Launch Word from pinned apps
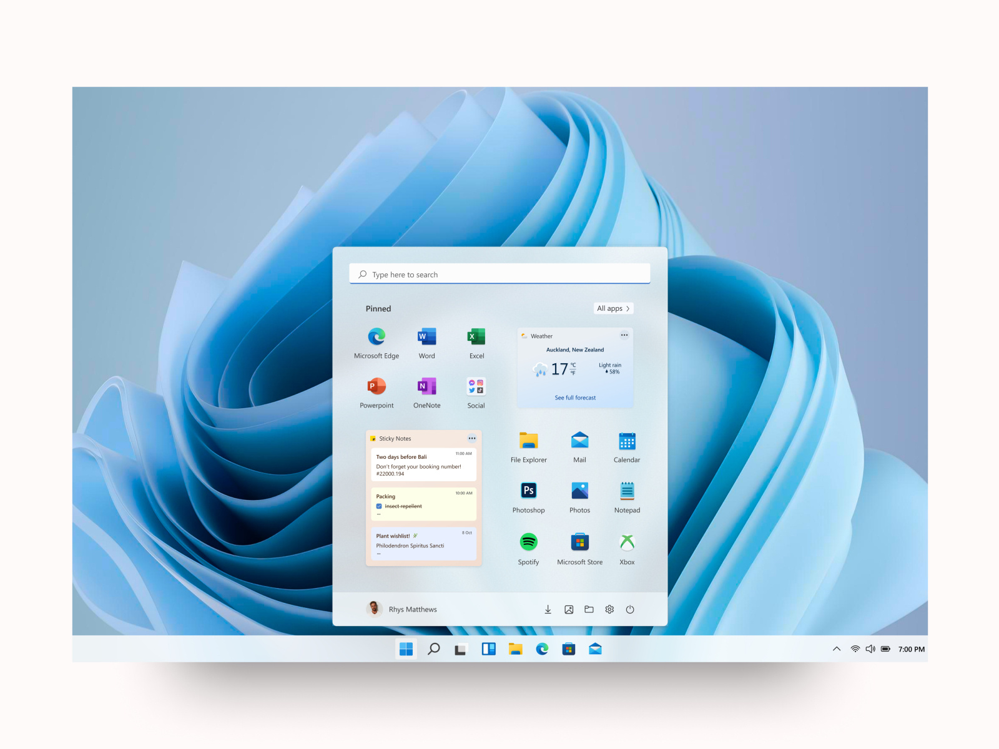 (x=427, y=343)
